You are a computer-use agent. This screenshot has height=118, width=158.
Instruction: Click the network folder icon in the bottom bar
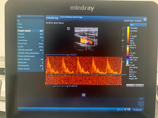coord(122,110)
